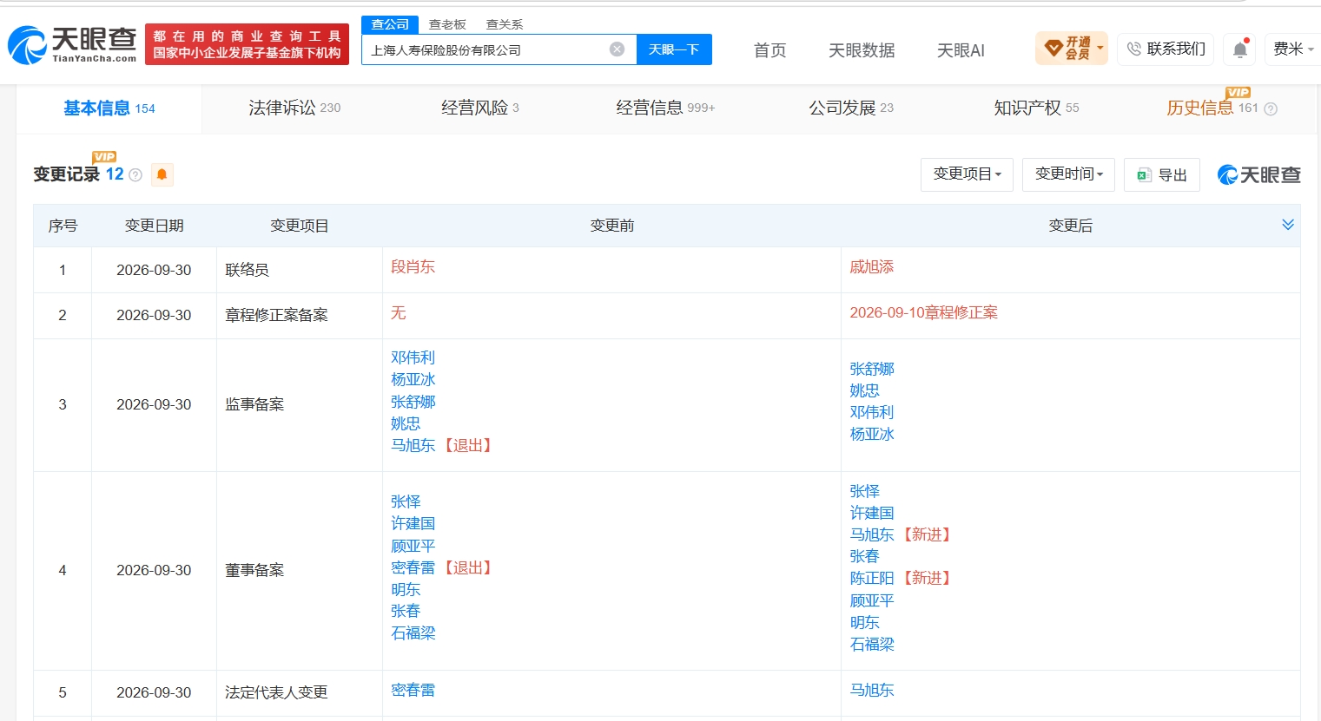Screen dimensions: 1321x721
Task: Expand the 变更项目 filter dropdown
Action: pyautogui.click(x=967, y=174)
